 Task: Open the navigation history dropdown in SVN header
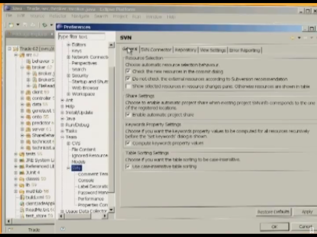click(299, 38)
